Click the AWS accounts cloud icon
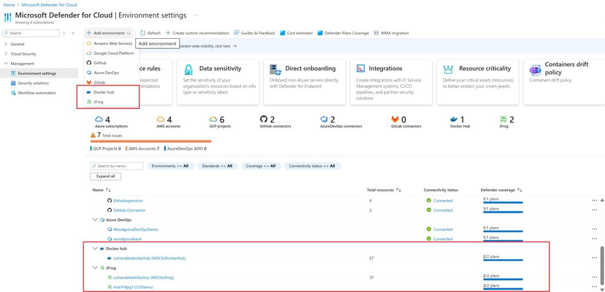Screen dimensions: 605x292 coord(161,119)
